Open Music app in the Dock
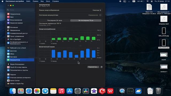This screenshot has height=96, width=171. pyautogui.click(x=61, y=91)
